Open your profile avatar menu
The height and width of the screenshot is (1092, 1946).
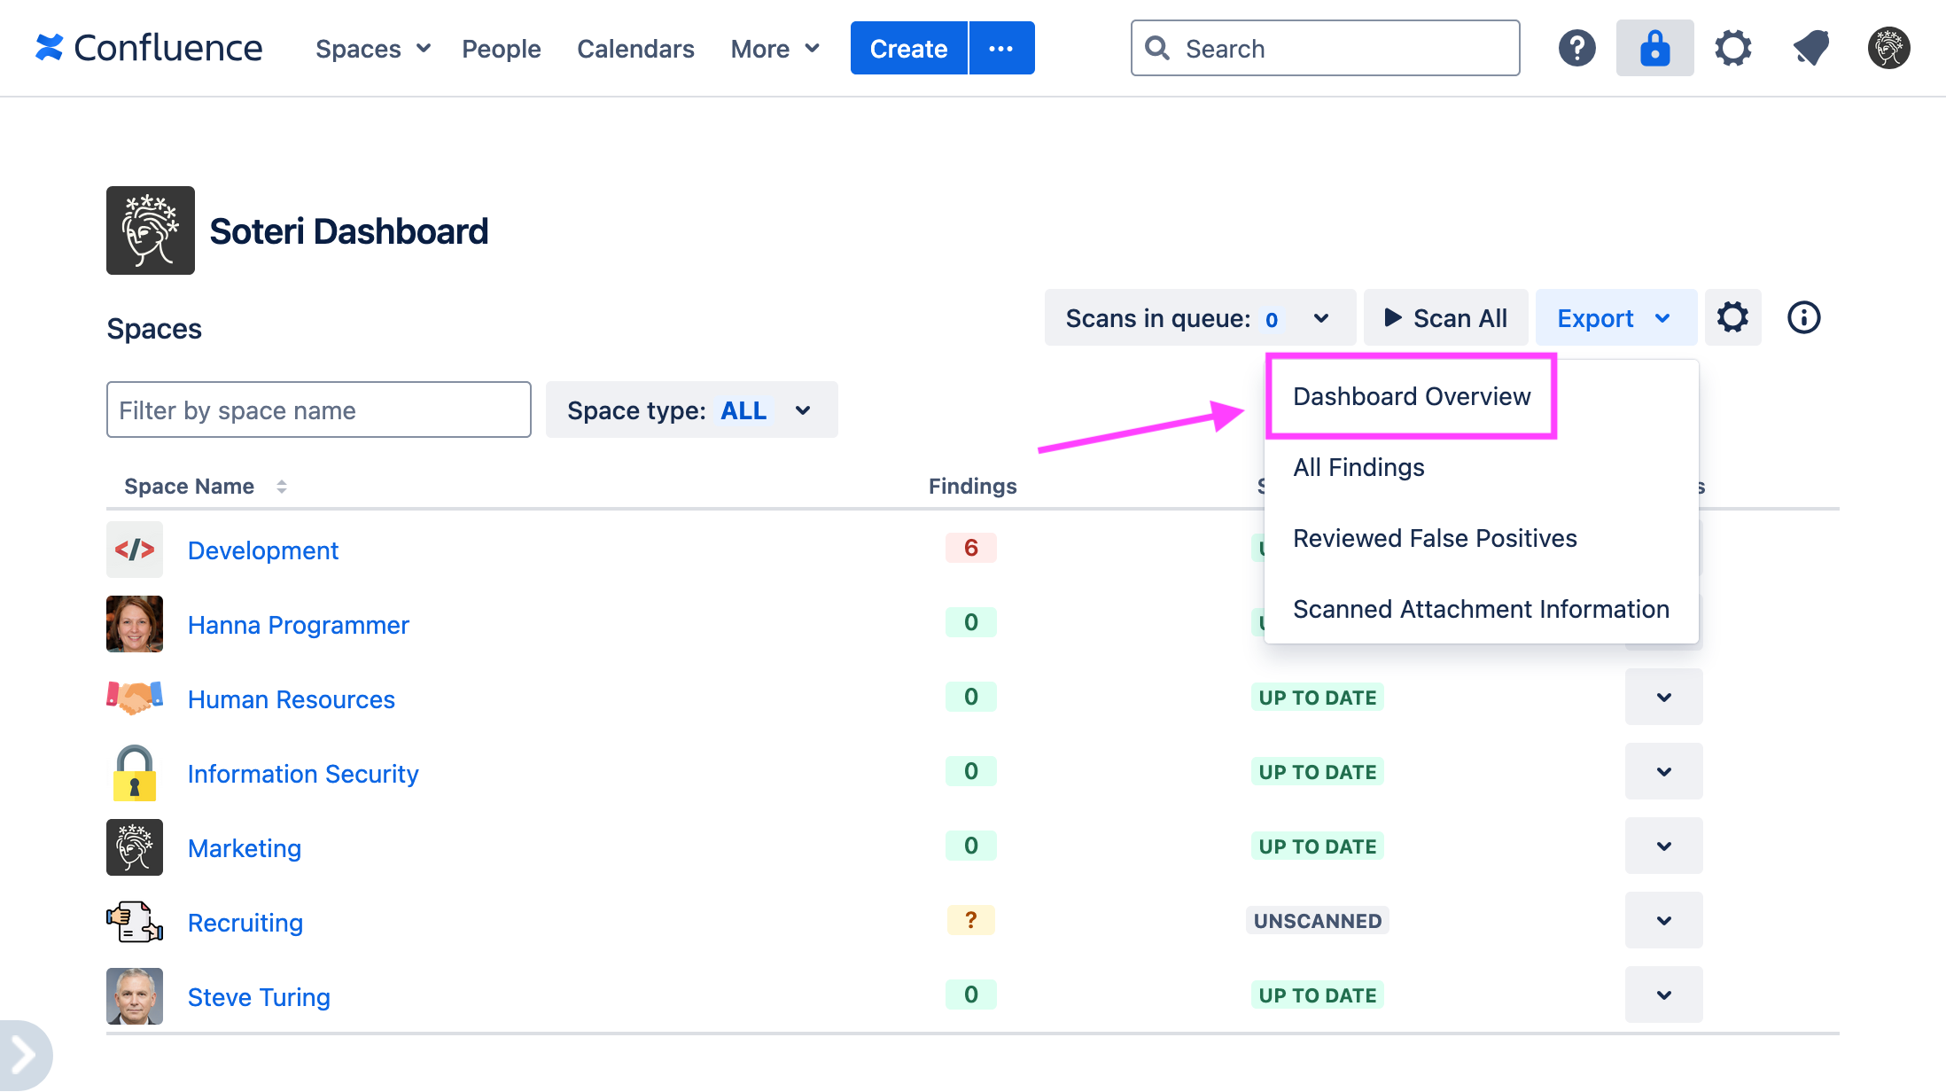coord(1888,48)
